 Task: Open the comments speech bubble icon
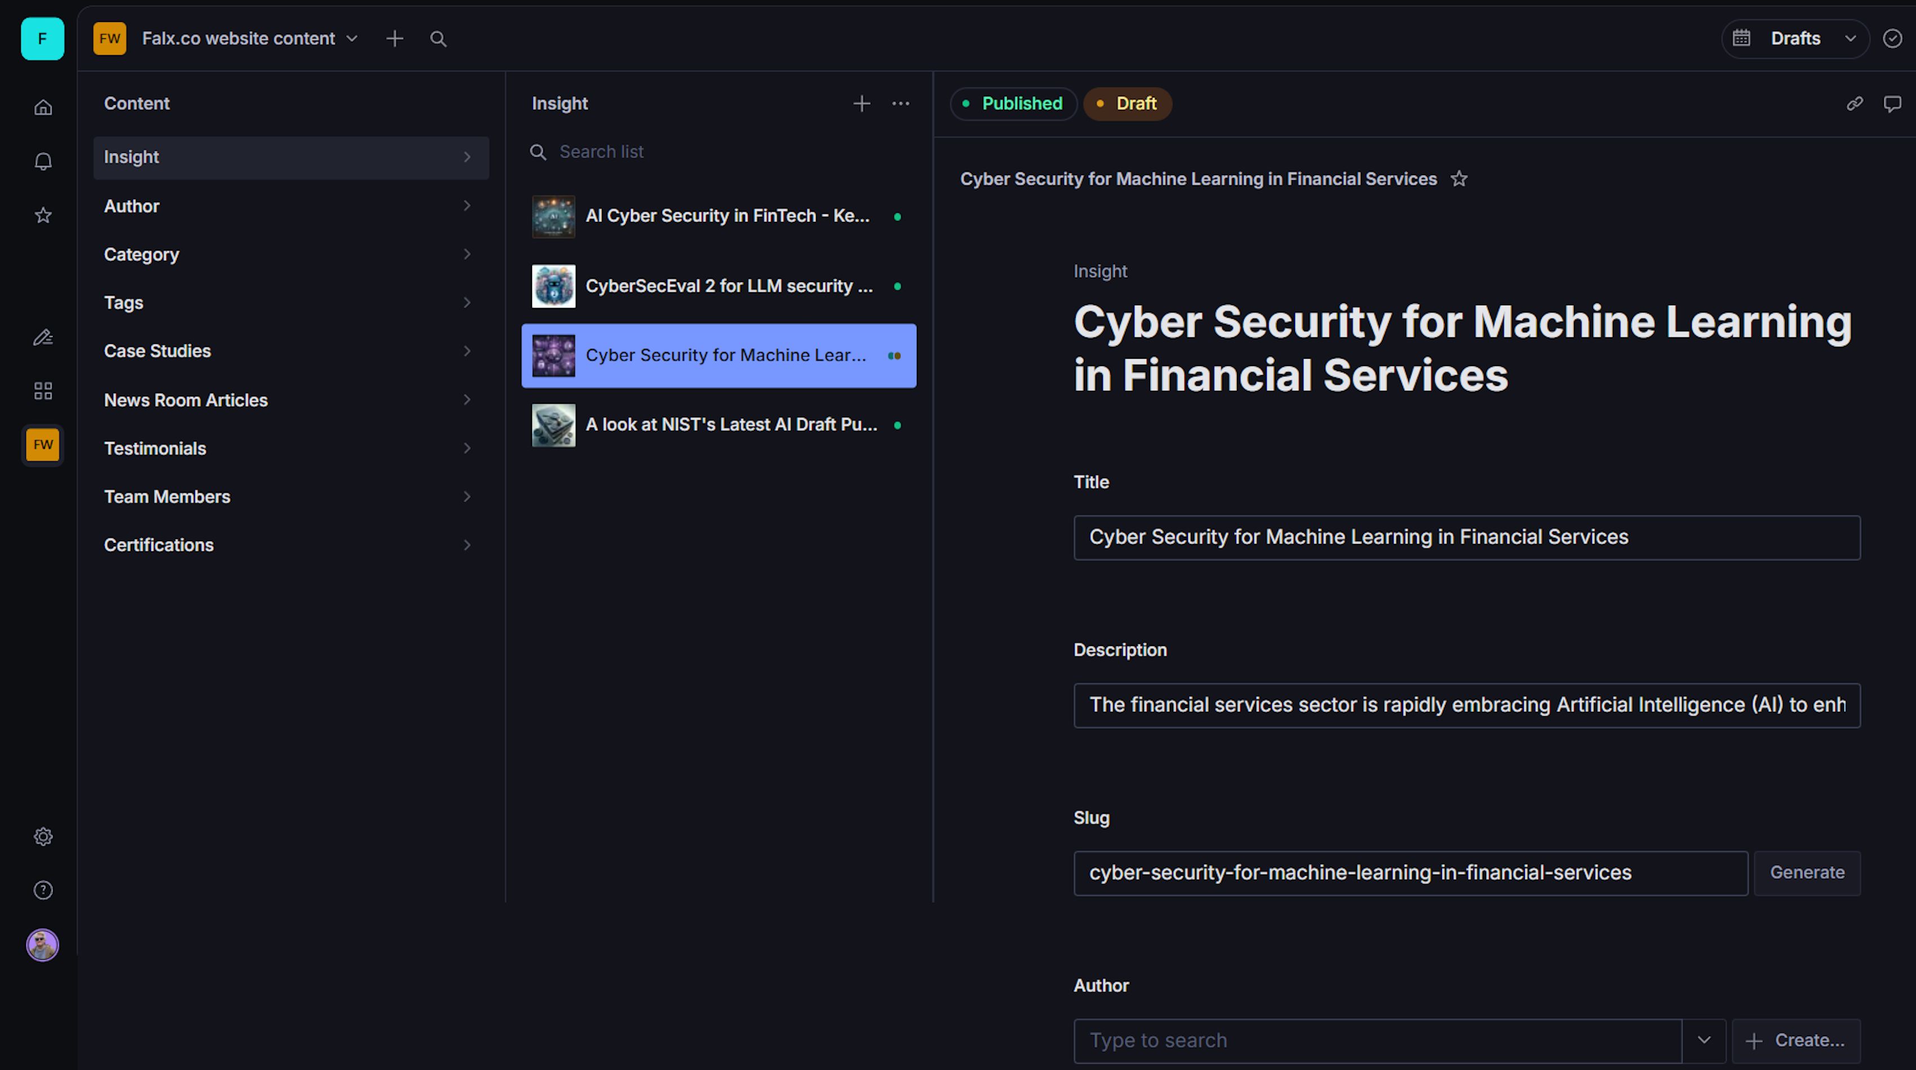[1892, 103]
